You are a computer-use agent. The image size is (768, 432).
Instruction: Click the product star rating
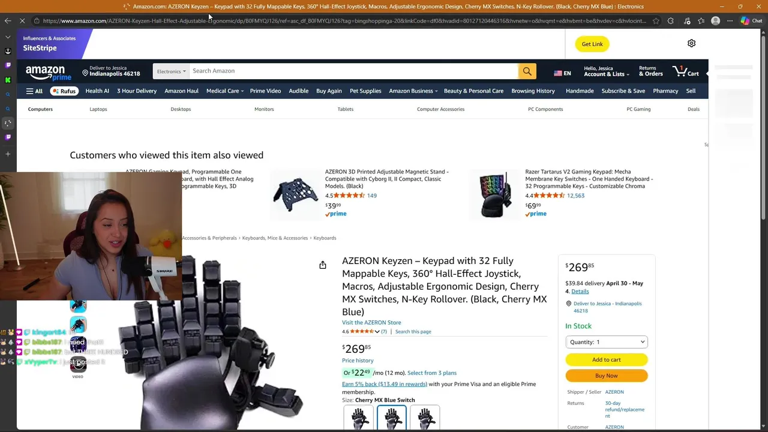(x=361, y=331)
